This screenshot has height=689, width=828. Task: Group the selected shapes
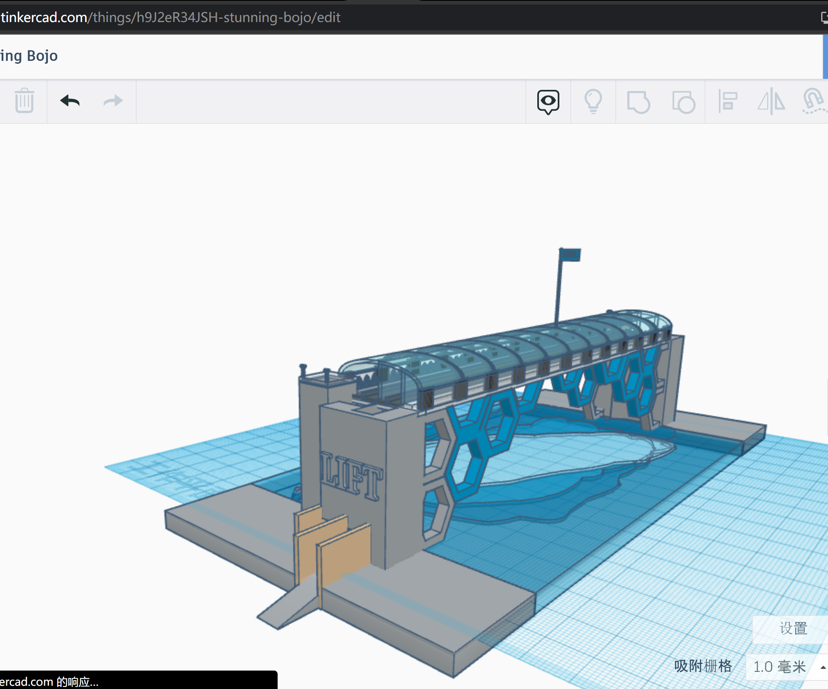tap(639, 101)
